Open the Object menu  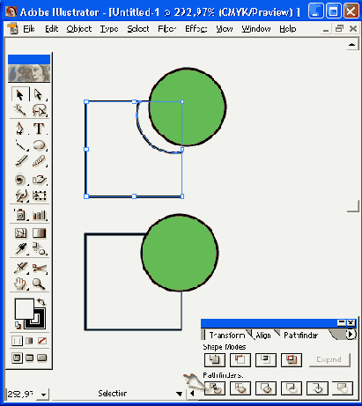click(x=79, y=29)
